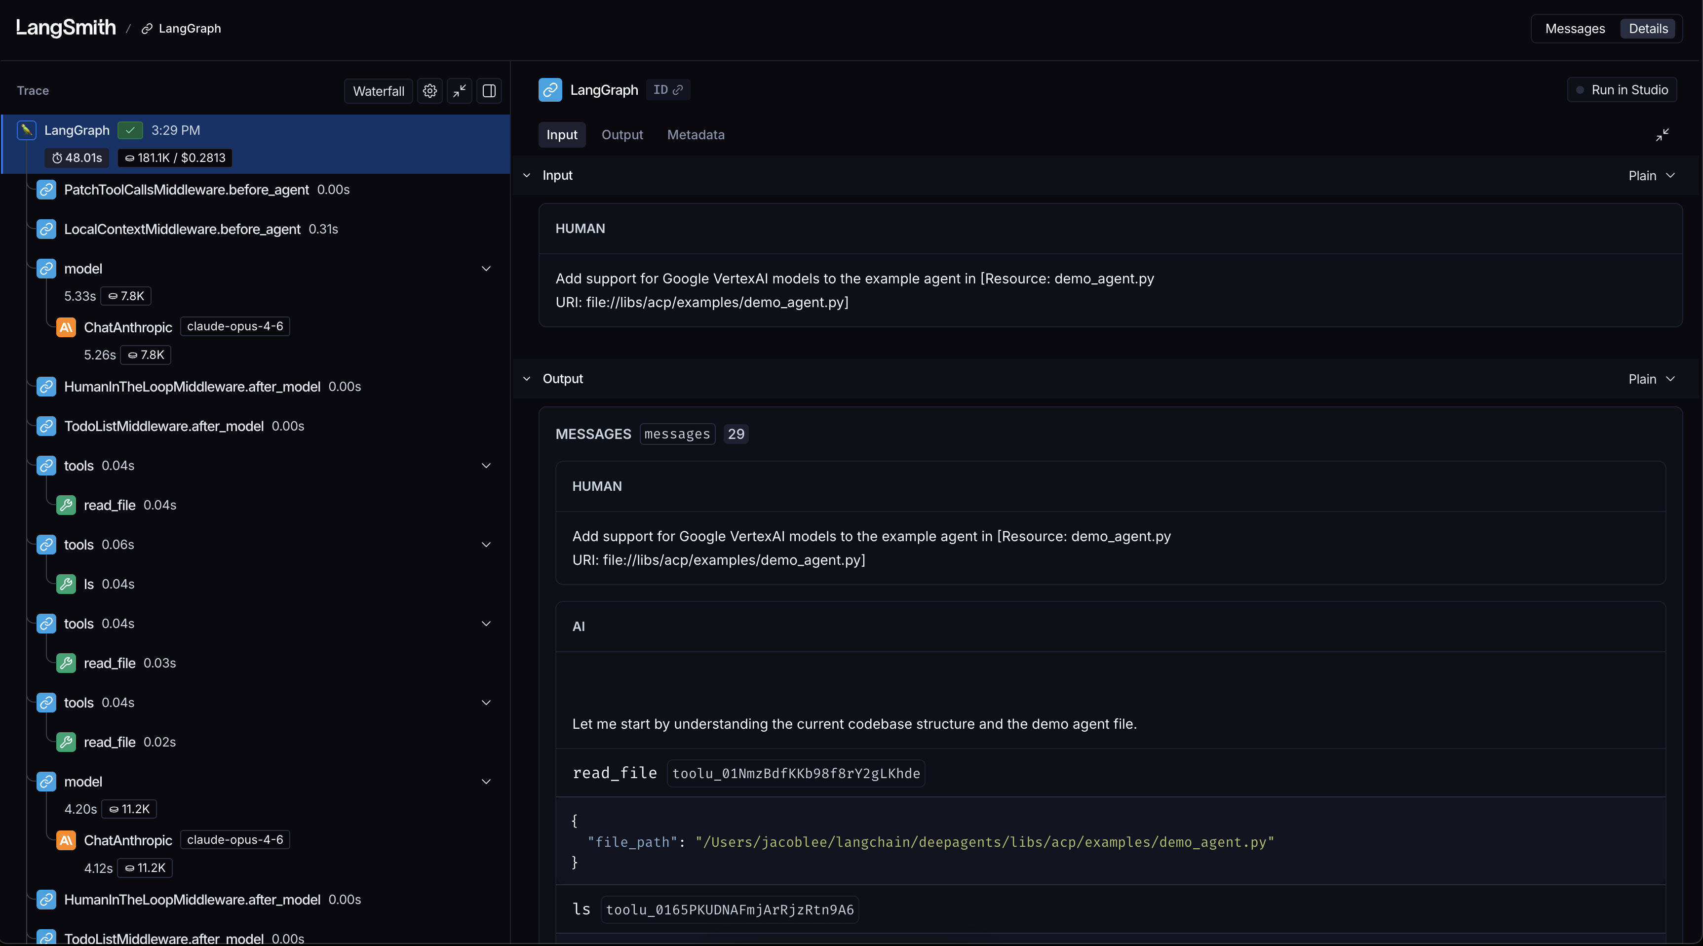Switch to Messages view toggle
This screenshot has height=946, width=1703.
(1575, 29)
